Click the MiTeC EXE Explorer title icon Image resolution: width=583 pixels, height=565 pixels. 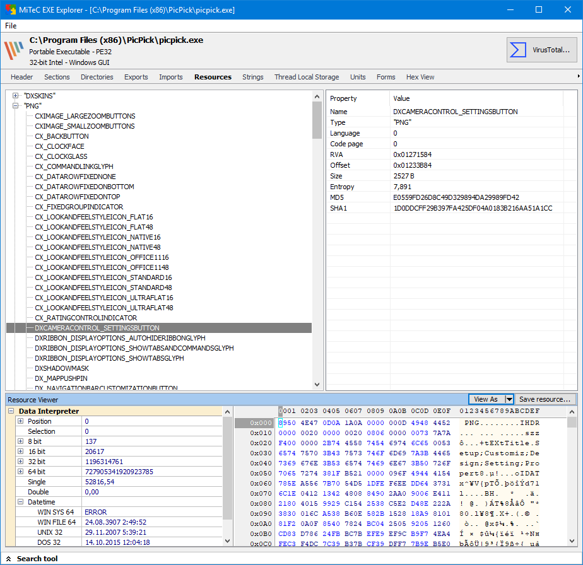pos(10,9)
